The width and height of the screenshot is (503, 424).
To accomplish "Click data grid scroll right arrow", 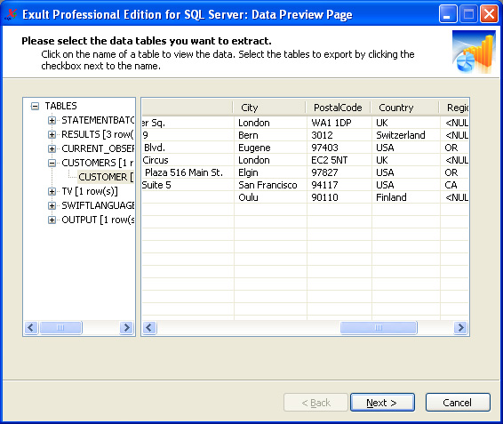I will point(460,328).
